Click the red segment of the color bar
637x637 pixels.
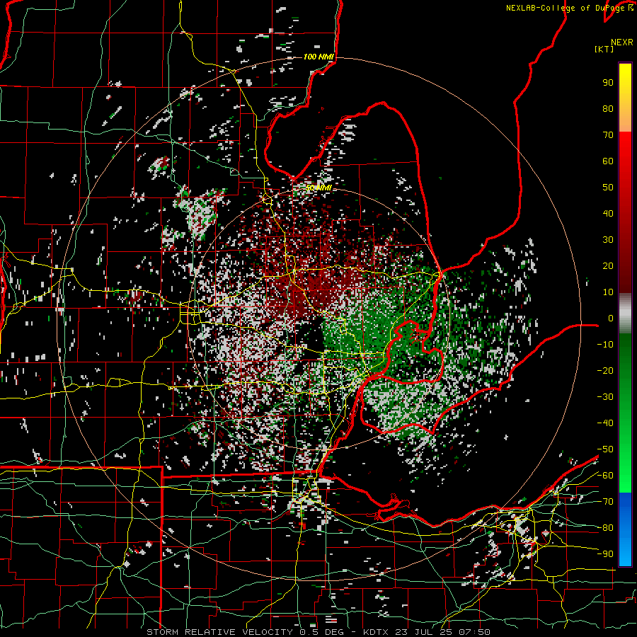pos(625,212)
